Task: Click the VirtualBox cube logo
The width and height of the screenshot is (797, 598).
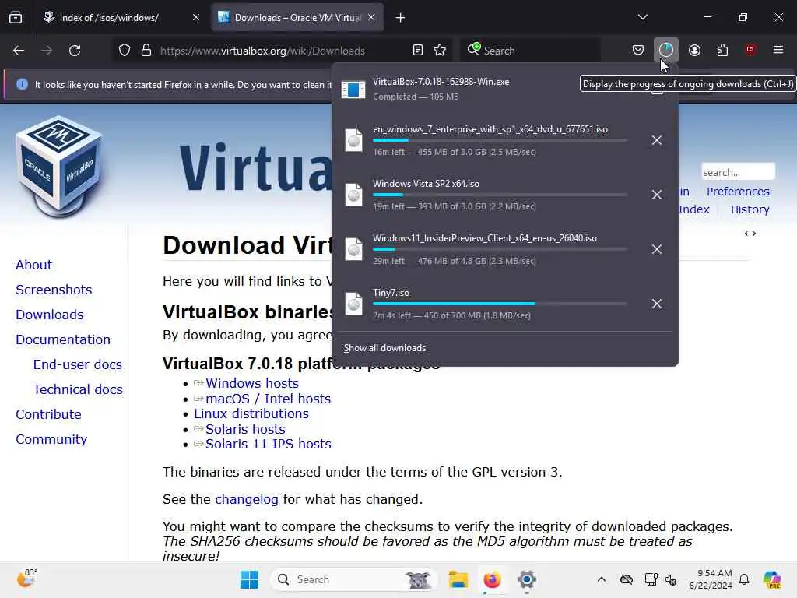Action: click(60, 167)
